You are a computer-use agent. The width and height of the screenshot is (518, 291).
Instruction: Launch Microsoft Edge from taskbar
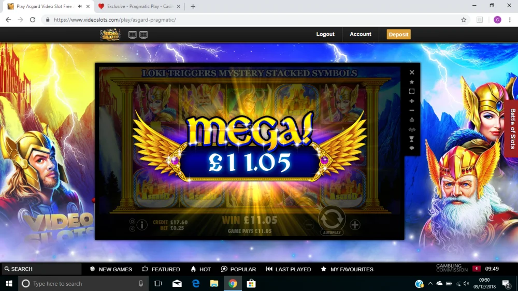coord(196,283)
